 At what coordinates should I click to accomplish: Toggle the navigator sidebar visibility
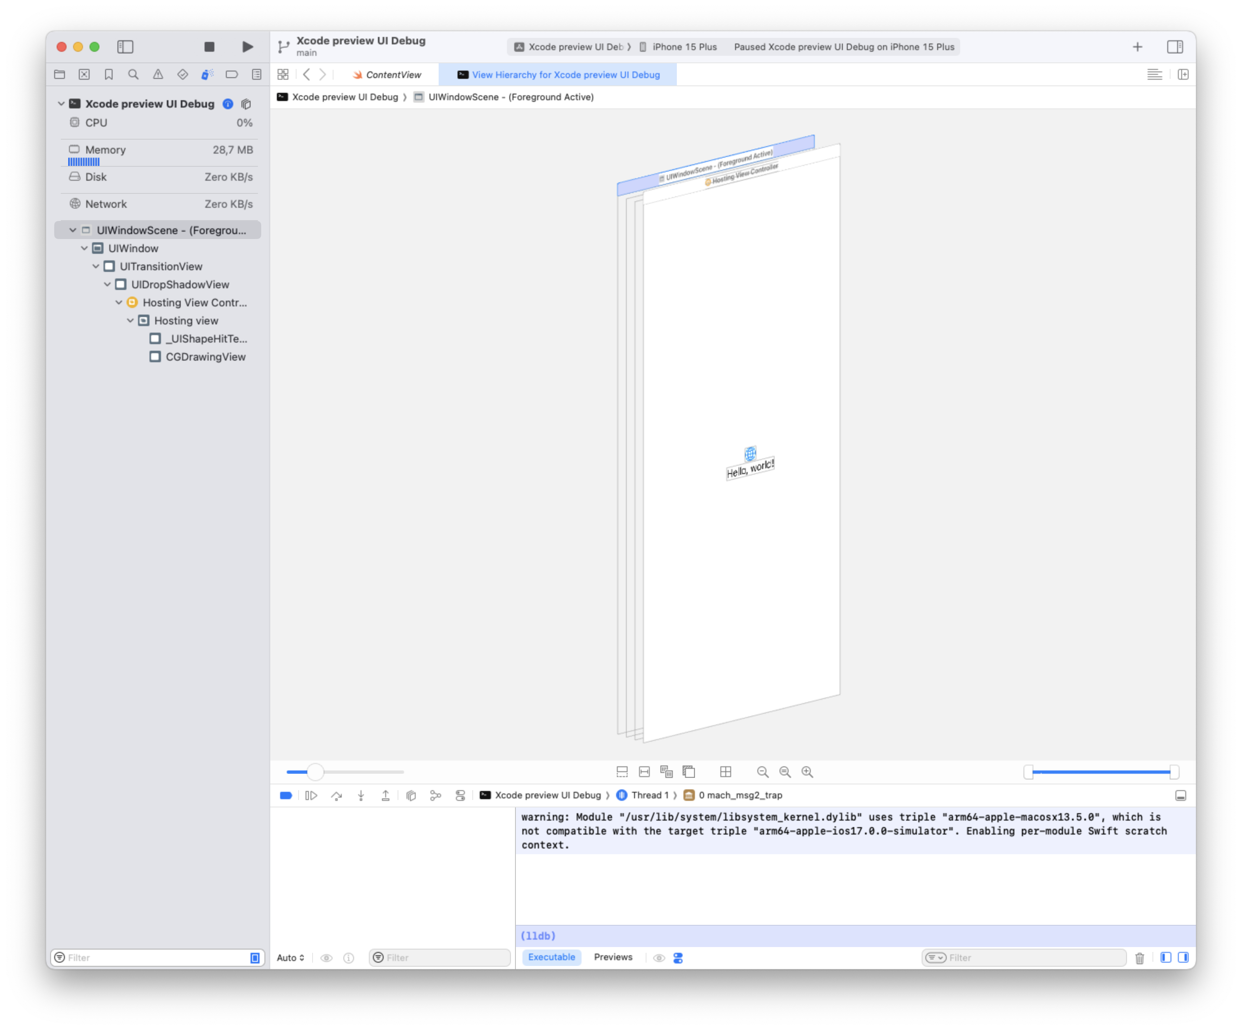tap(125, 47)
